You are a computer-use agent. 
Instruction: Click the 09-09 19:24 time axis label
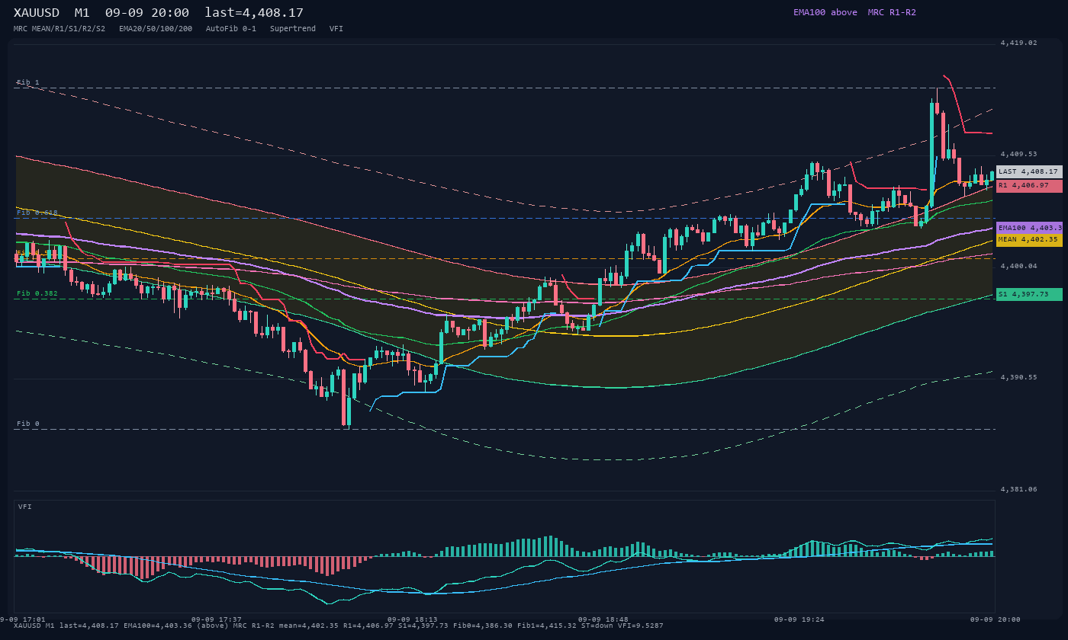pyautogui.click(x=799, y=619)
